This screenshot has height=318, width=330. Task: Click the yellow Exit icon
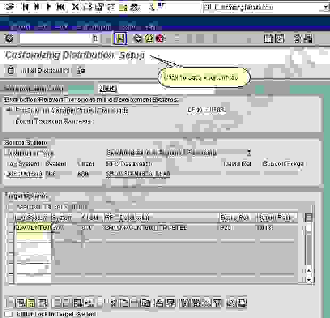tap(149, 38)
